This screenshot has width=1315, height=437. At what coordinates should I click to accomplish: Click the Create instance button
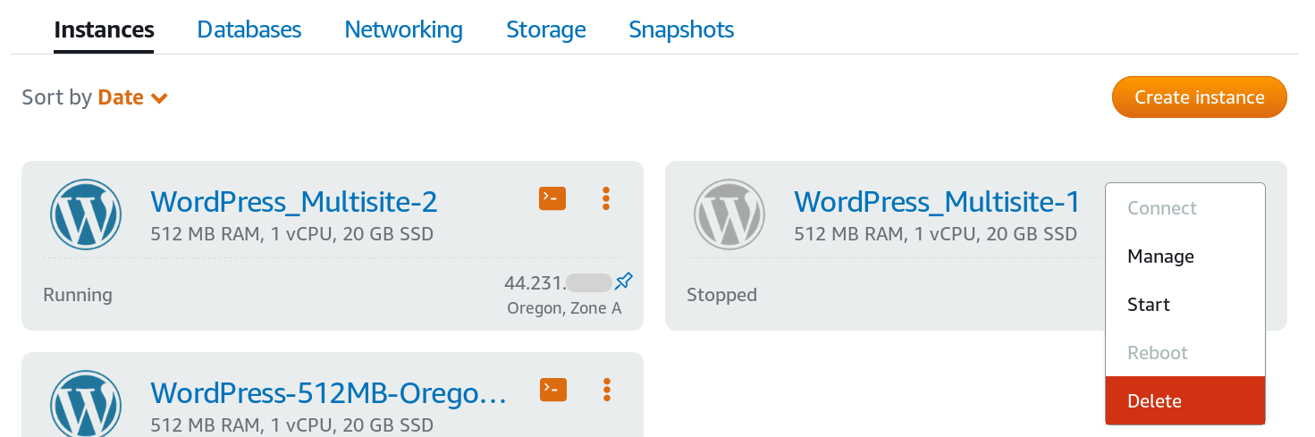click(x=1200, y=97)
